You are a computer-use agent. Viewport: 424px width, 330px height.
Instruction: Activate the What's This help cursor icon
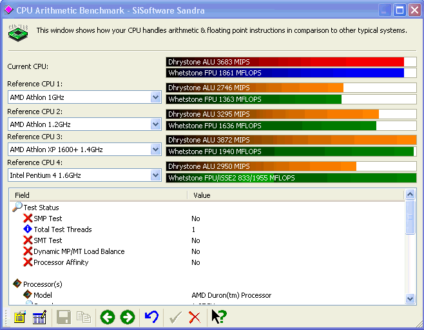coord(219,316)
